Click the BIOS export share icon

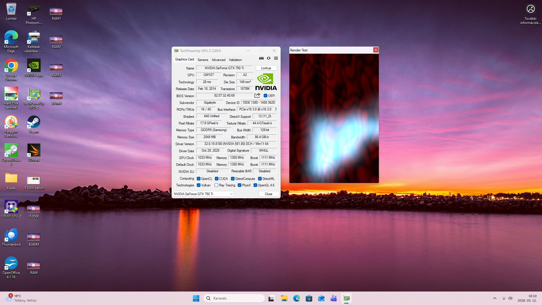257,95
